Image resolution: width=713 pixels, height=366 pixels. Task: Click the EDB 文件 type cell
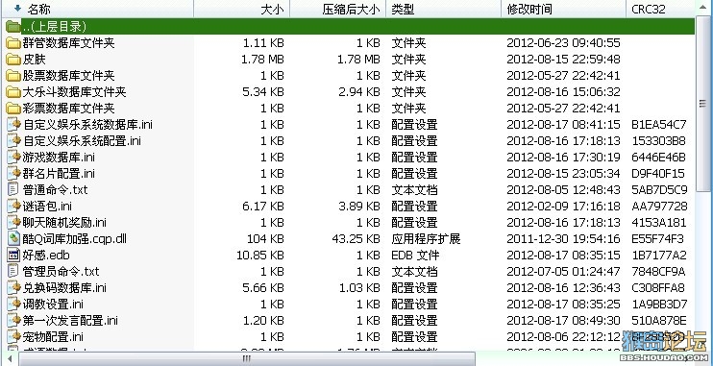pos(415,256)
